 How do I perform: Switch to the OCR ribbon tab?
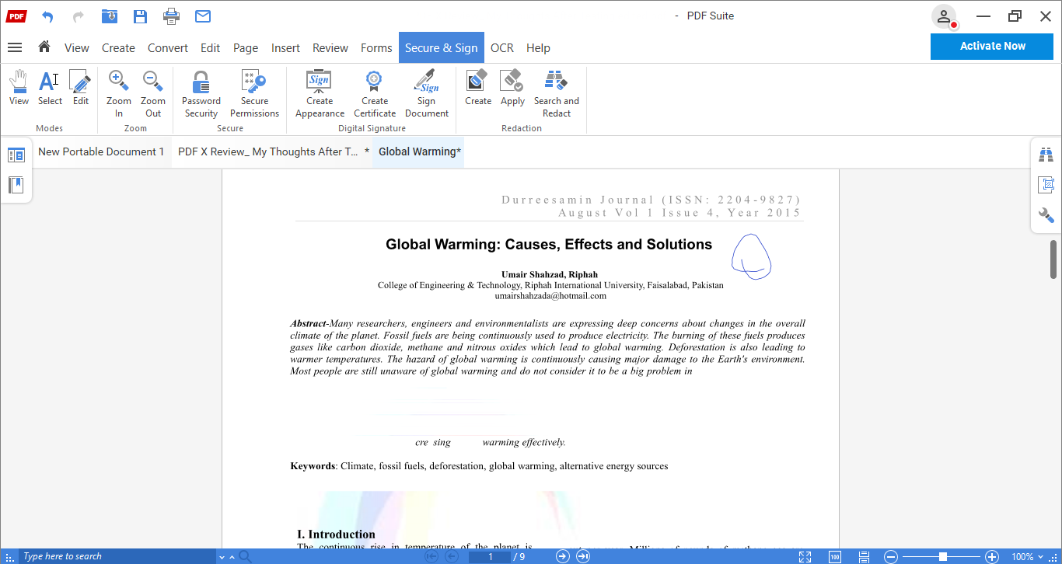(501, 47)
